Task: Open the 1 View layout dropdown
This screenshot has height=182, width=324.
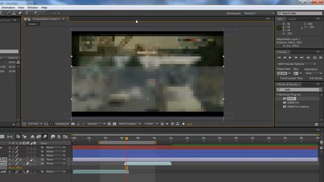Action: point(151,124)
